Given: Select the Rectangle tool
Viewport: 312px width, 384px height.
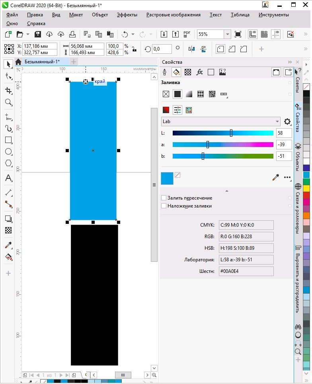Looking at the screenshot, I should 8,140.
